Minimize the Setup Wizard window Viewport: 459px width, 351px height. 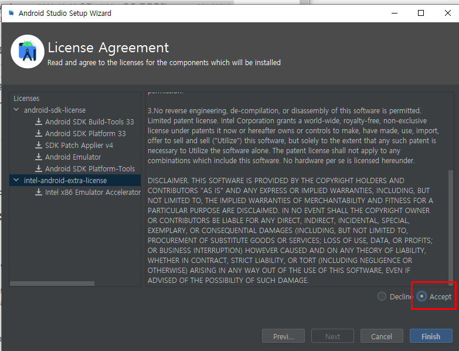pyautogui.click(x=395, y=13)
